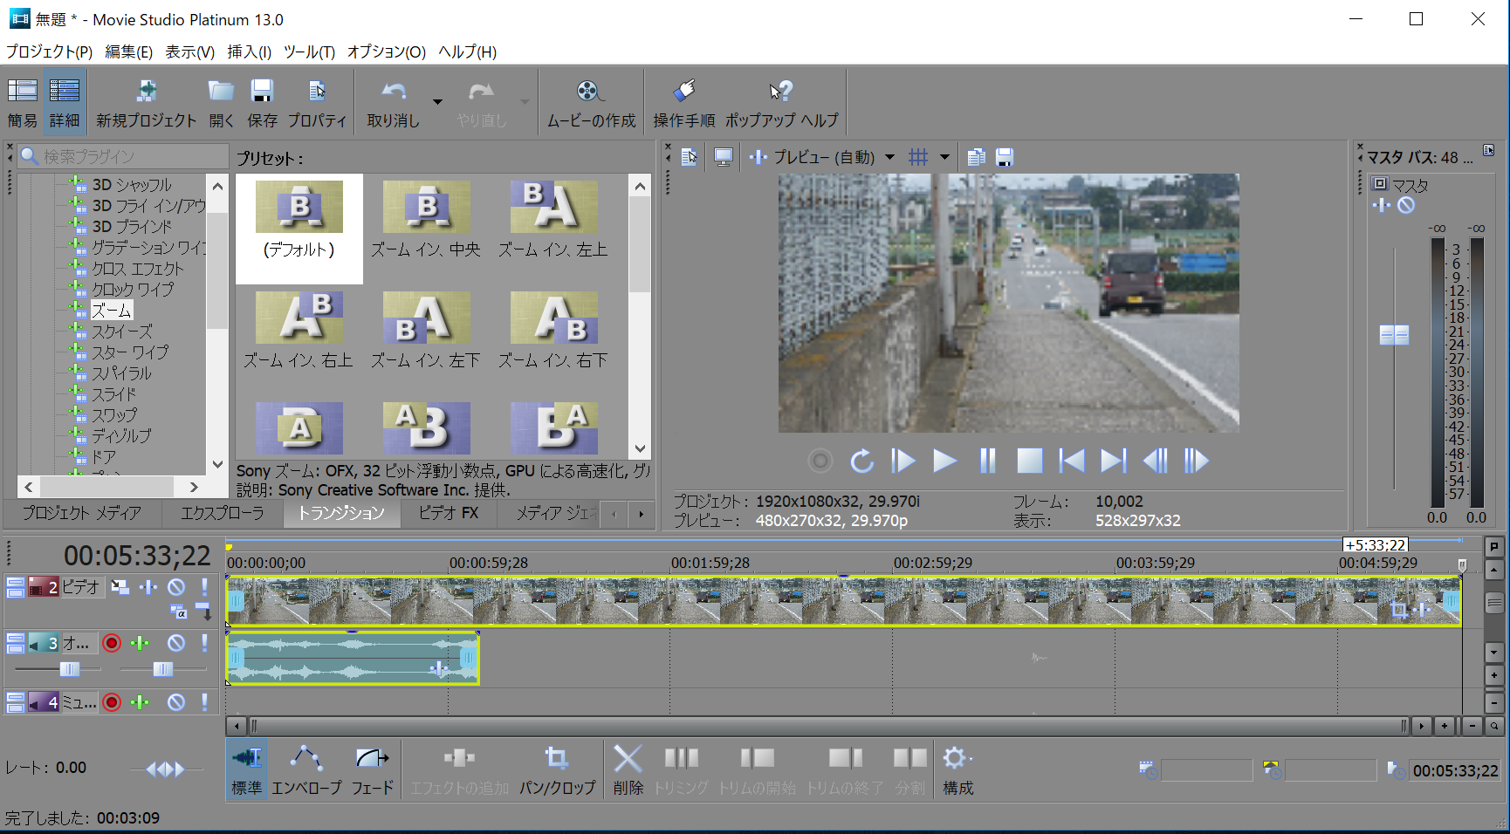Select スパイラル transition in list

coord(121,373)
